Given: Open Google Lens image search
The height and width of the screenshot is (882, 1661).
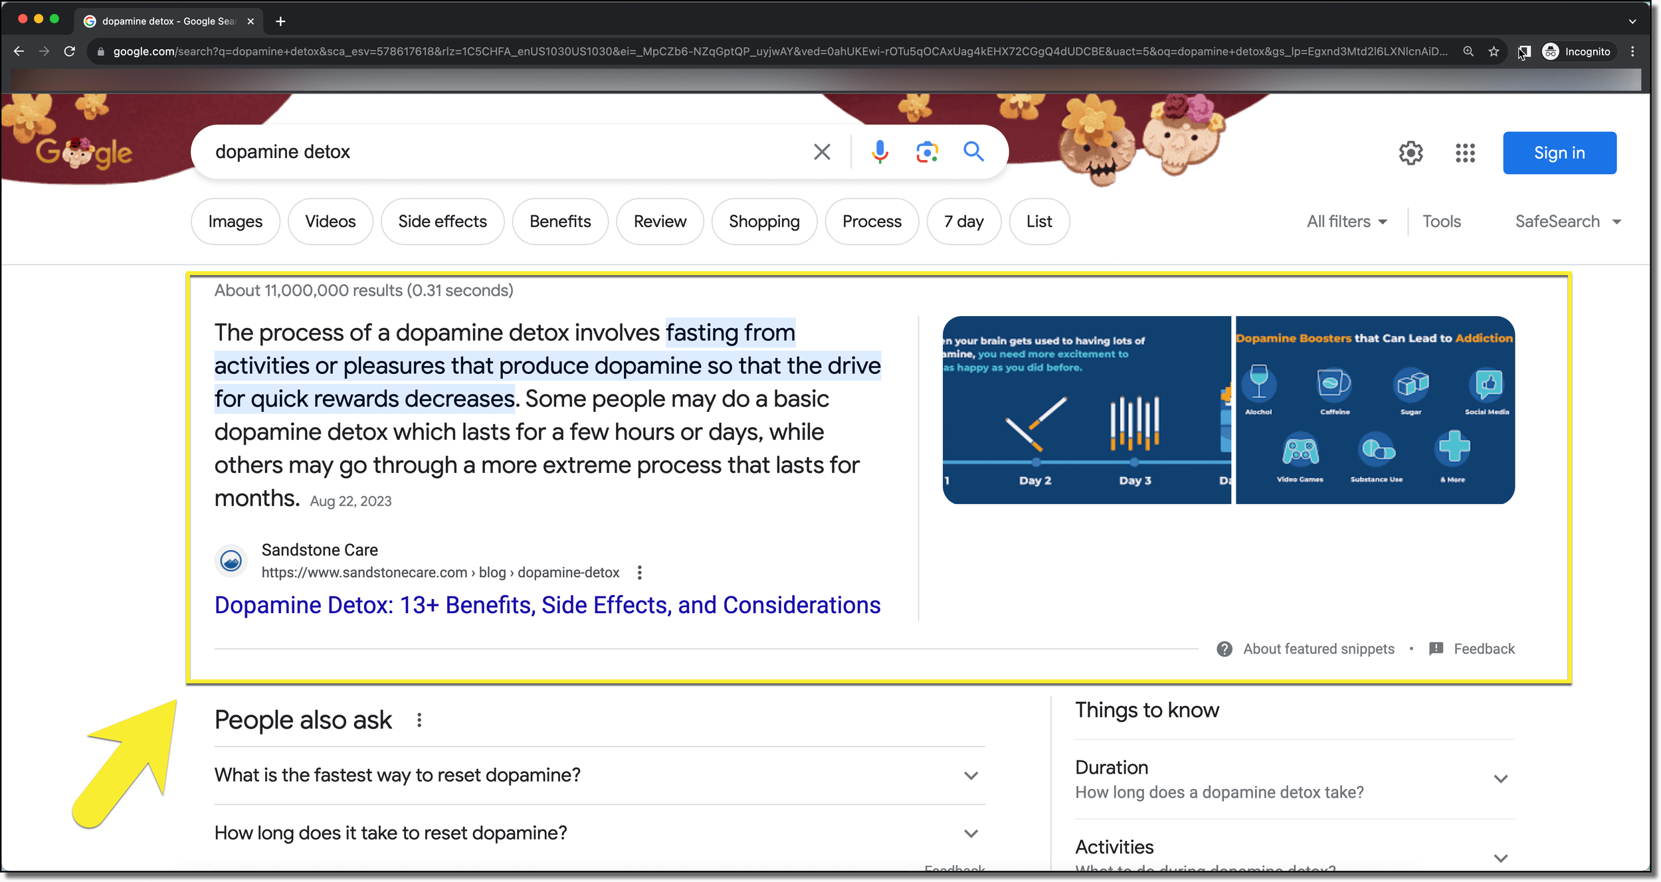Looking at the screenshot, I should pyautogui.click(x=927, y=152).
